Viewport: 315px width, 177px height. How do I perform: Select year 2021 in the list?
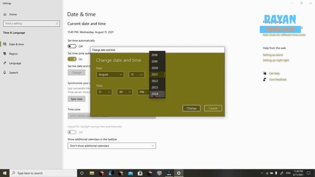[157, 74]
